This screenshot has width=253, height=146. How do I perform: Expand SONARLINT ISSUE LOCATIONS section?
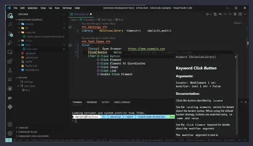click(x=16, y=136)
